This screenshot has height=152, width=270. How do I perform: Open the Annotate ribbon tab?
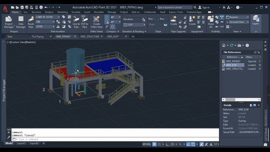(99, 12)
